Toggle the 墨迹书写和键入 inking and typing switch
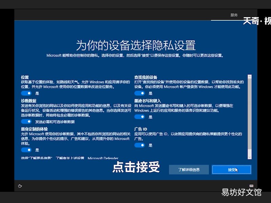 click(x=140, y=117)
